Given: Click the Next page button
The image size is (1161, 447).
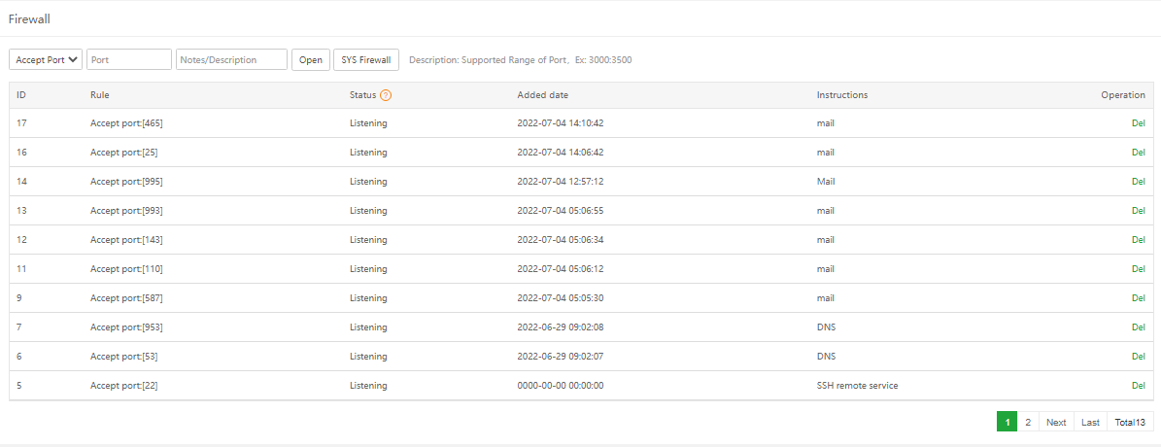Looking at the screenshot, I should (1056, 422).
